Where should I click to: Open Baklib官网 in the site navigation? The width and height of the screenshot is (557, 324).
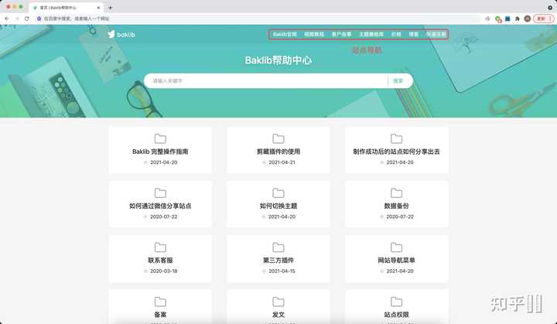[285, 35]
